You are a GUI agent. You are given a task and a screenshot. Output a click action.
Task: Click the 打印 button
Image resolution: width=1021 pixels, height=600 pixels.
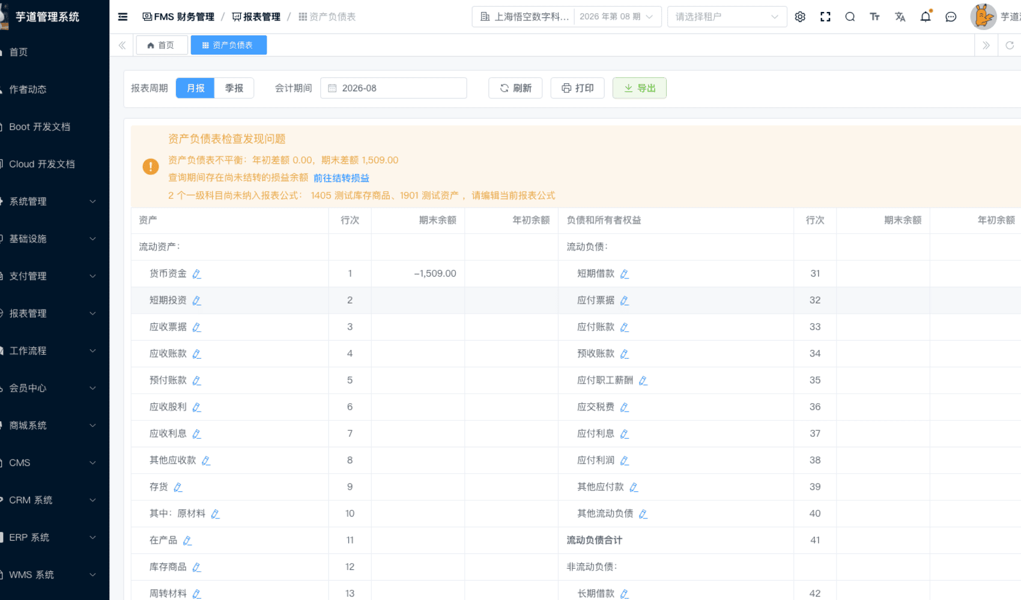(577, 88)
